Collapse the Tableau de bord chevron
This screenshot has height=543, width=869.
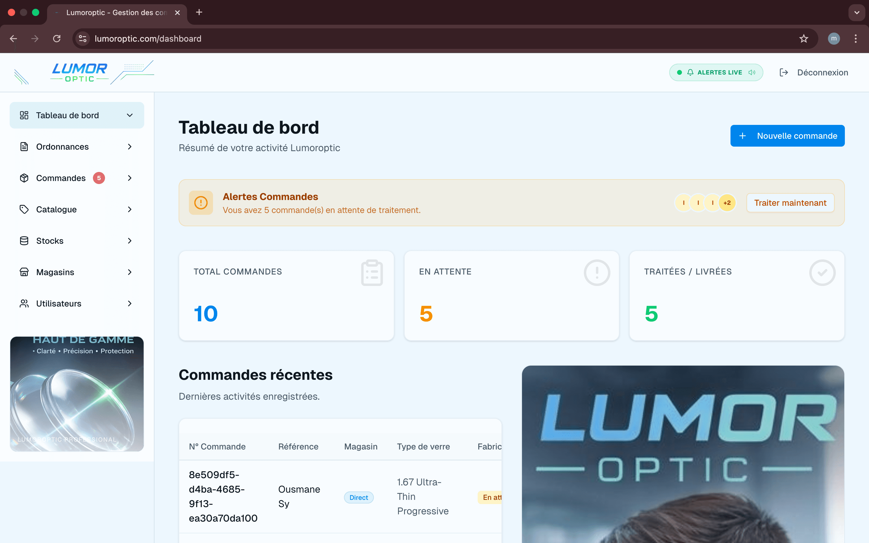pyautogui.click(x=130, y=115)
